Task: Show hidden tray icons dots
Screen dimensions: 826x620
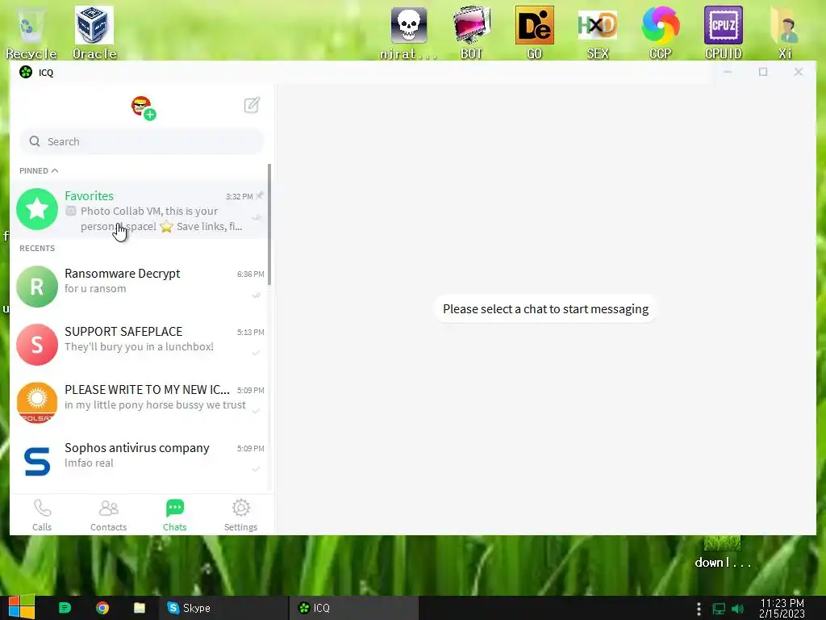Action: (x=699, y=609)
